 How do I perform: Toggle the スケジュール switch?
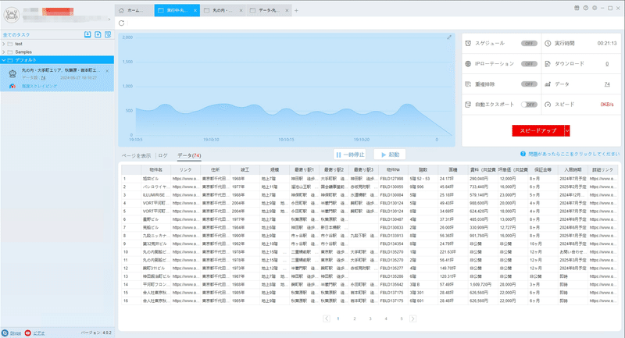coord(529,44)
